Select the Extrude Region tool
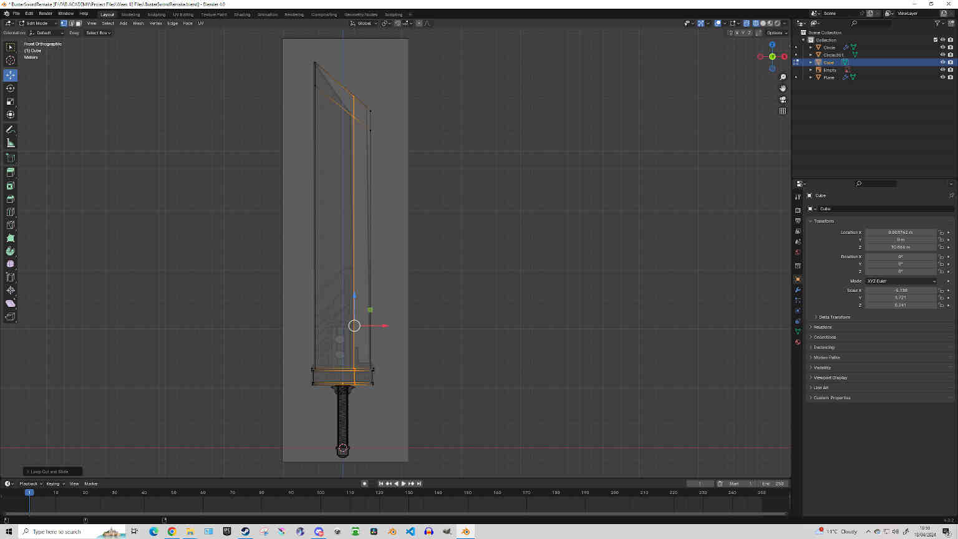958x539 pixels. click(x=11, y=172)
